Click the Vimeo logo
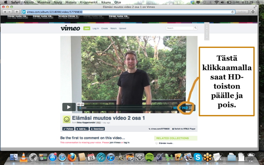Image resolution: width=264 pixels, height=165 pixels. (x=70, y=28)
